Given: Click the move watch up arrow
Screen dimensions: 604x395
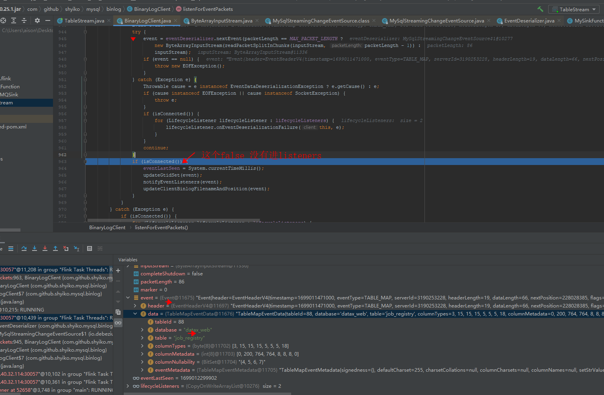Looking at the screenshot, I should coord(118,291).
